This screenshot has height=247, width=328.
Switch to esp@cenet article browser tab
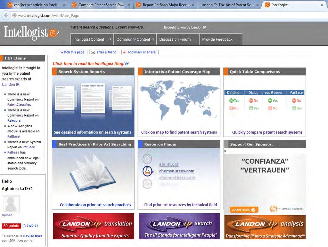[x=36, y=5]
